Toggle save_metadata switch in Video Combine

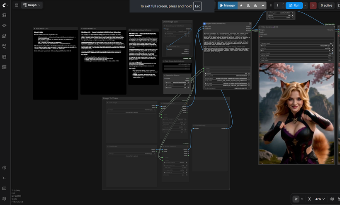point(332,53)
